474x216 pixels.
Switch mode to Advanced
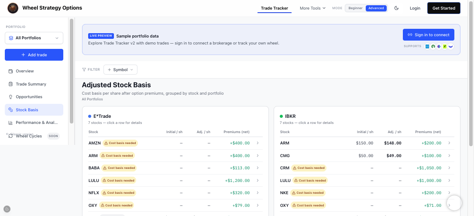[376, 8]
